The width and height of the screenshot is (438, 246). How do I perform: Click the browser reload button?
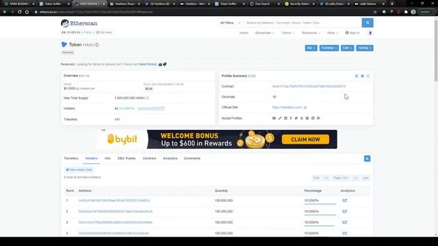tap(20, 12)
